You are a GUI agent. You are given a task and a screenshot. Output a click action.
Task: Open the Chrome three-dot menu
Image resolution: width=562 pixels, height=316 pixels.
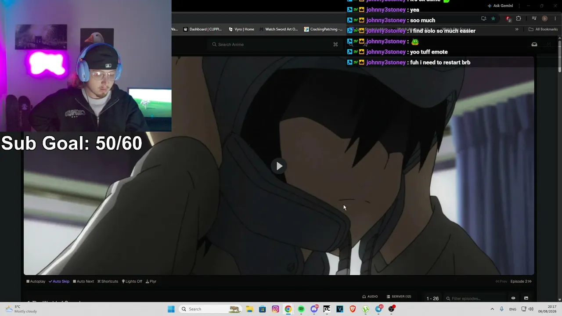coord(555,18)
